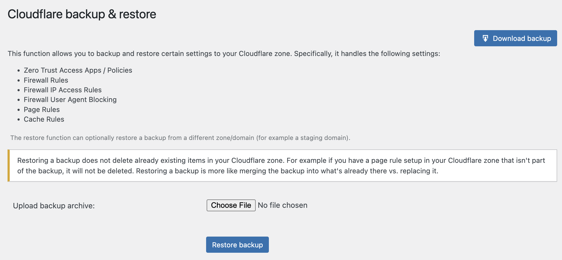Click the intro paragraph about backup settings
The height and width of the screenshot is (260, 562).
(x=224, y=54)
